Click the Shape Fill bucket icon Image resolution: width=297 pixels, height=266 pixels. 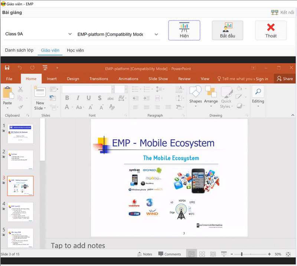click(239, 88)
